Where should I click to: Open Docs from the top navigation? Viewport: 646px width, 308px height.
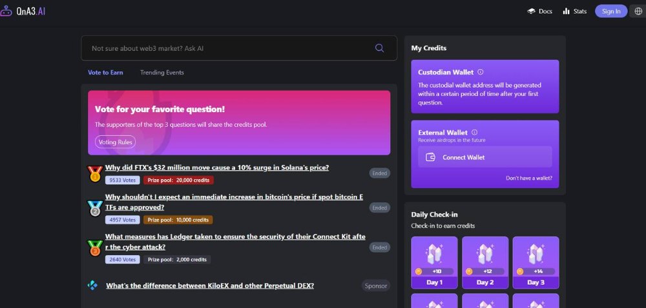point(539,11)
